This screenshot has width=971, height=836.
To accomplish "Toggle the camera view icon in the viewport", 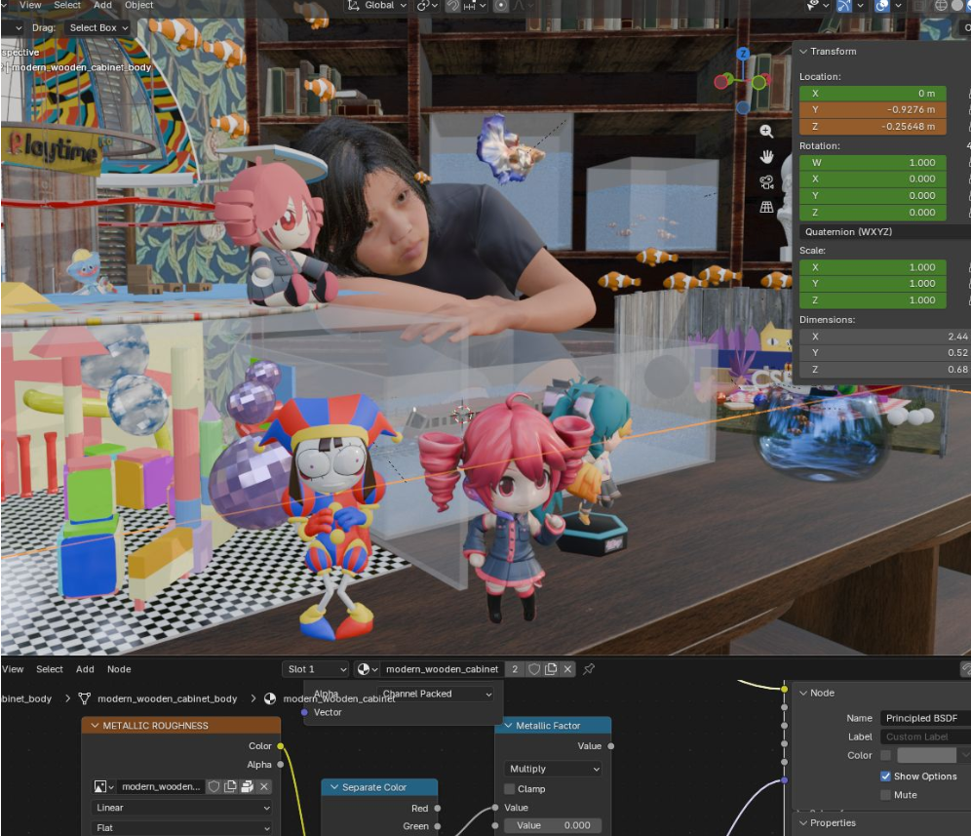I will tap(766, 181).
